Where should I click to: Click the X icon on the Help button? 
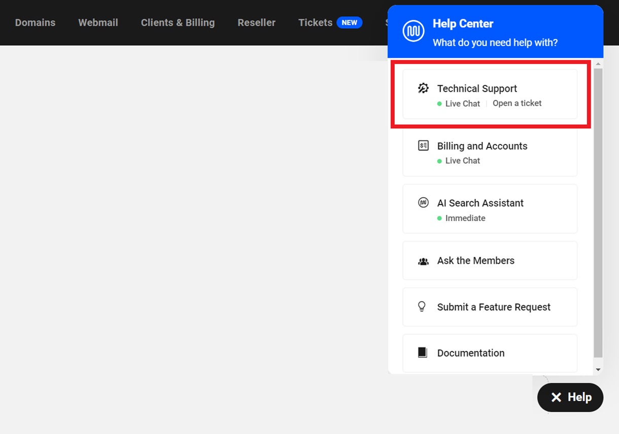pos(557,397)
